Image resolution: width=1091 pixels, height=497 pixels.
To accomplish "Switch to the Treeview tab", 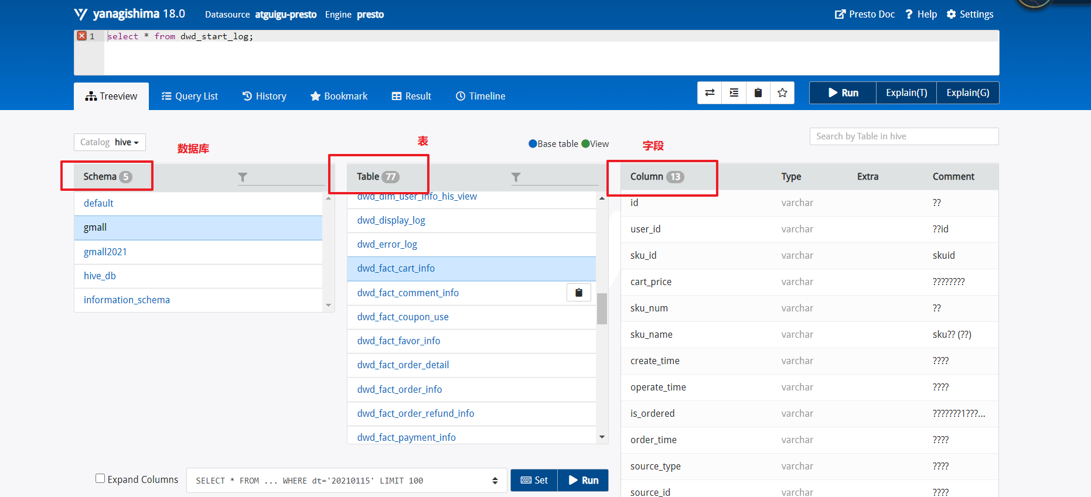I will pos(111,96).
